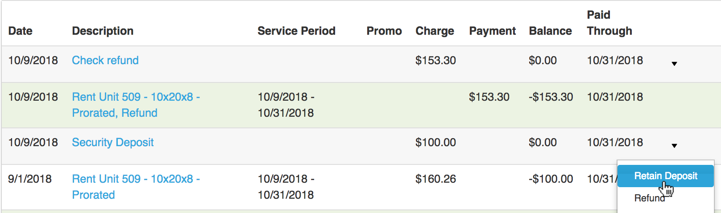
Task: Click the Rent Unit 509 Prorated, Refund link
Action: point(136,105)
